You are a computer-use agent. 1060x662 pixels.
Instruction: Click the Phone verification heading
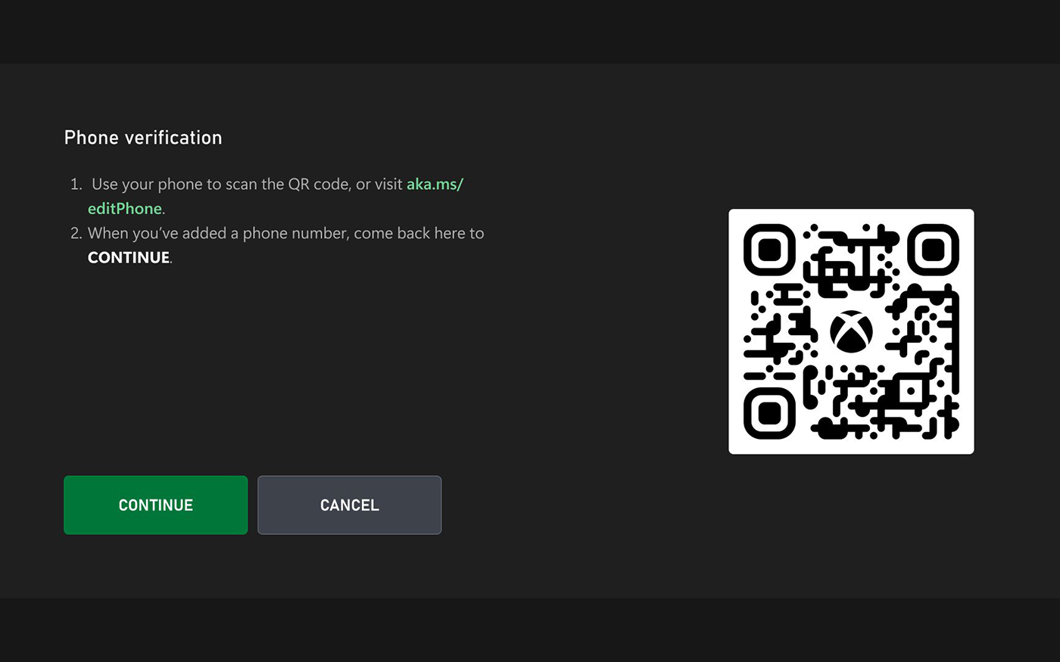tap(142, 138)
